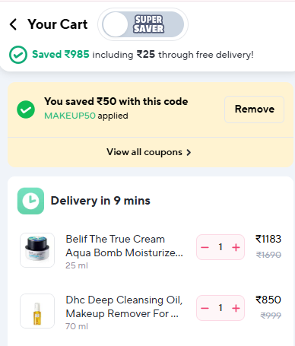Image resolution: width=295 pixels, height=346 pixels.
Task: Click the delivery clock icon
Action: tap(30, 201)
